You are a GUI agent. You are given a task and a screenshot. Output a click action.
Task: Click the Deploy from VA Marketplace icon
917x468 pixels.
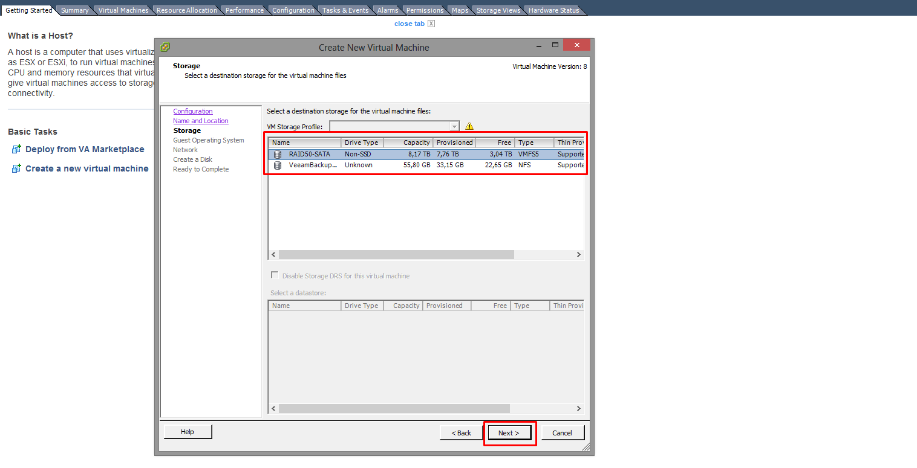(16, 149)
